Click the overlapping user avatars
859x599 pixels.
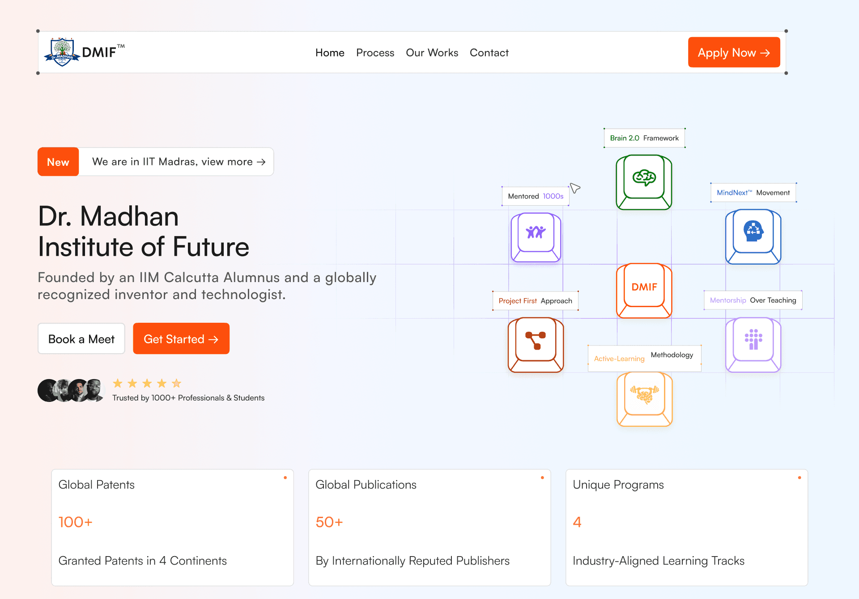click(x=72, y=390)
